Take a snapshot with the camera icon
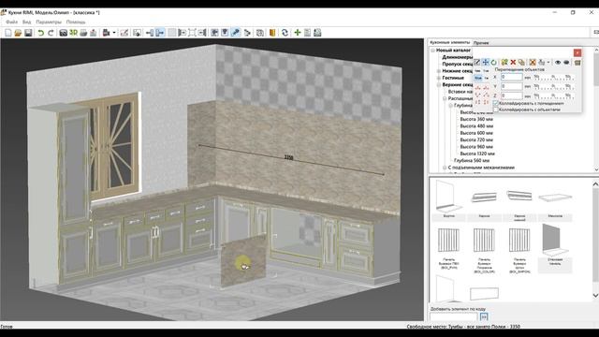The height and width of the screenshot is (337, 599). click(x=63, y=33)
